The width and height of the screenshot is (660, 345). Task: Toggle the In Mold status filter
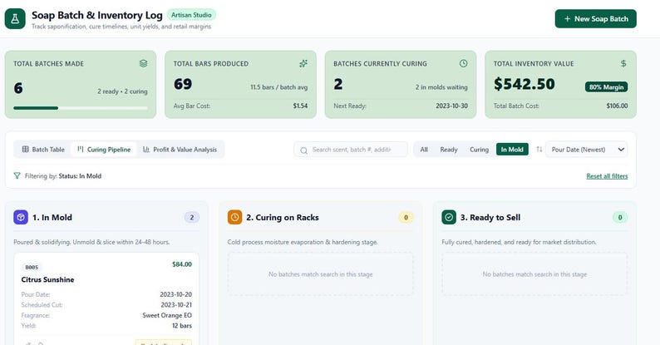512,150
